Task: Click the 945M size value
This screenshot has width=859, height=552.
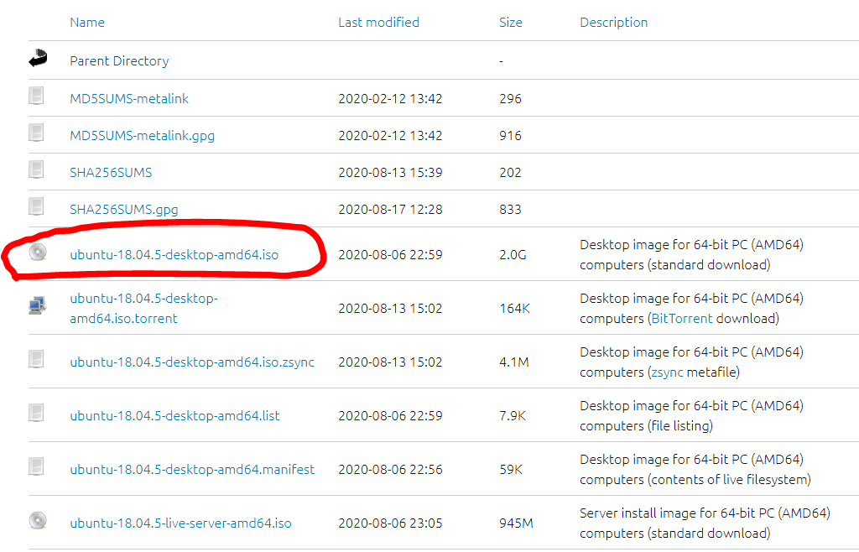Action: coord(516,523)
